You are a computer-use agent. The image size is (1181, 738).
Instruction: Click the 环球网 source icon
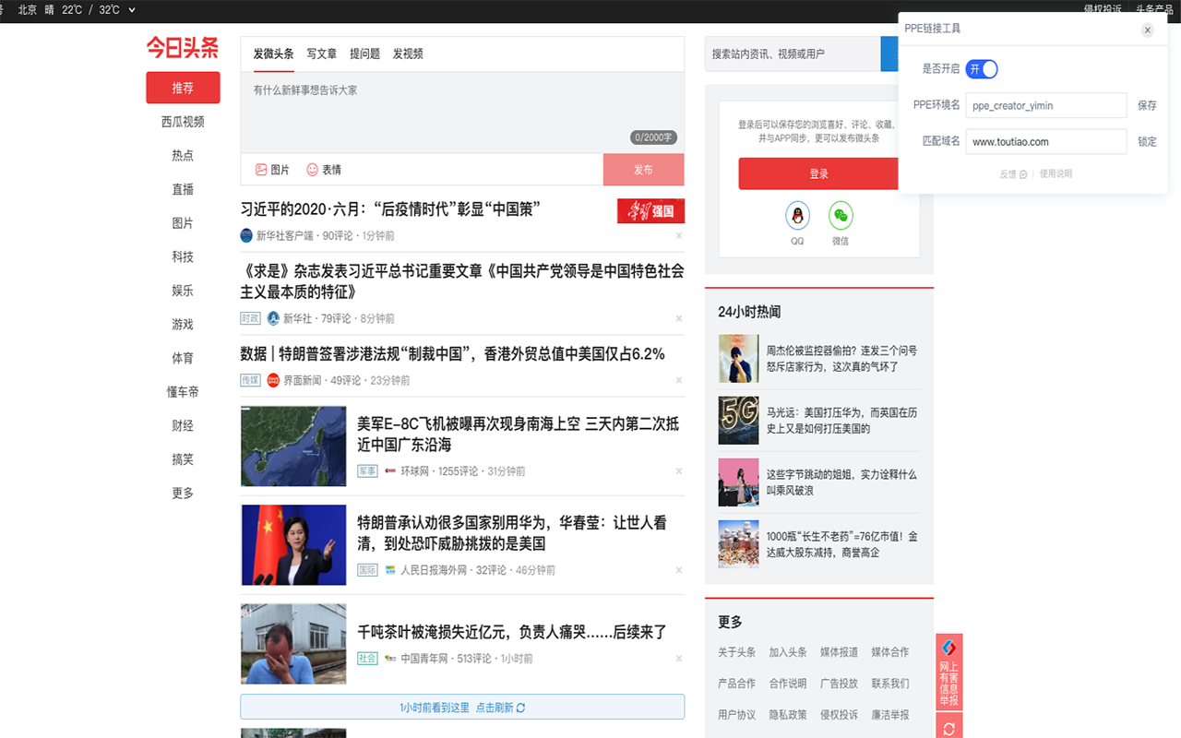click(390, 470)
